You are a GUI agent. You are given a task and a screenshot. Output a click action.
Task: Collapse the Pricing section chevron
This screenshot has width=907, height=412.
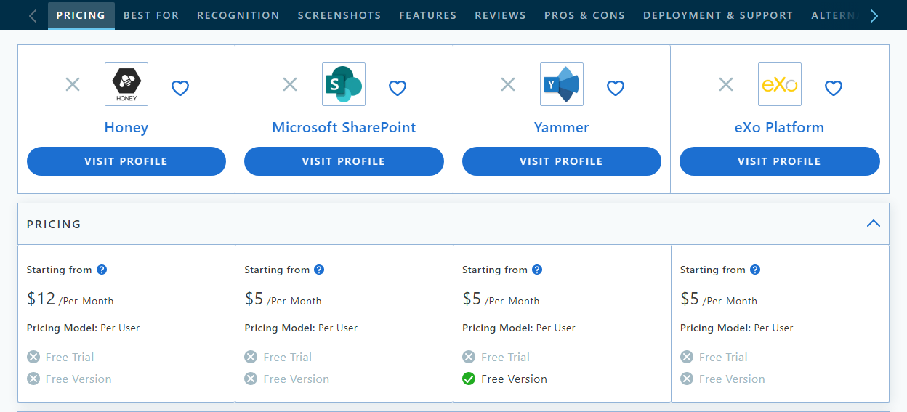[x=874, y=224]
